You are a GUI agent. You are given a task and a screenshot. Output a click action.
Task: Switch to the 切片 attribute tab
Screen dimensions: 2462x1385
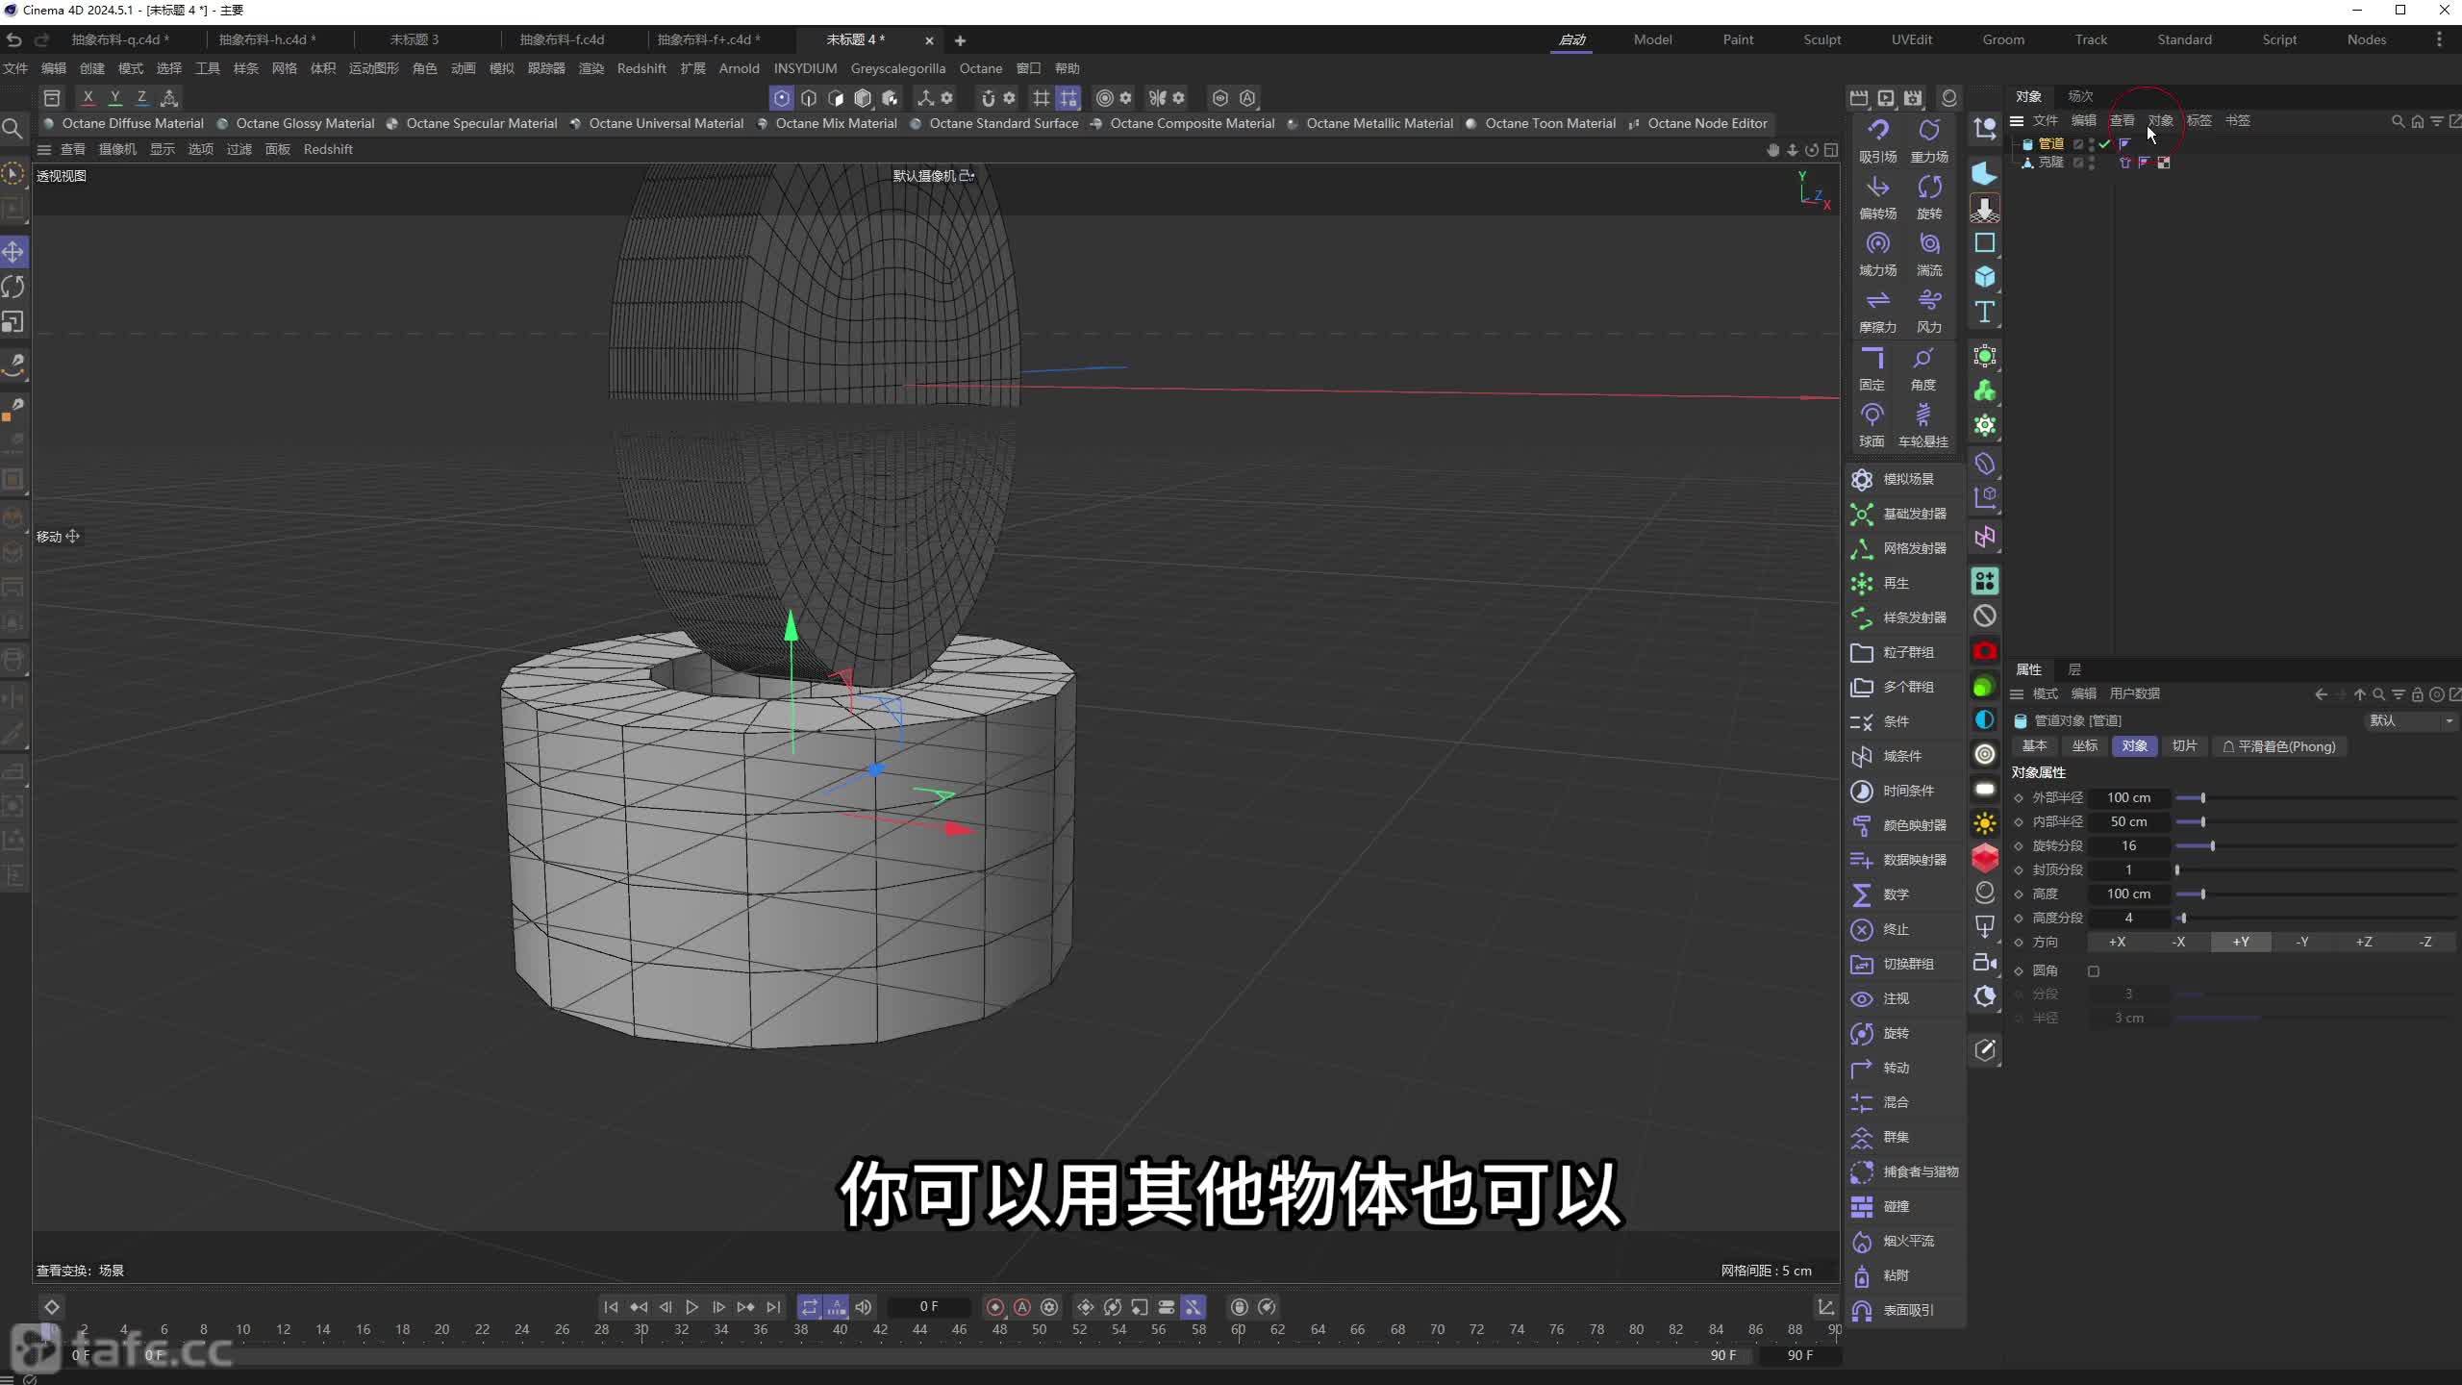pos(2185,746)
